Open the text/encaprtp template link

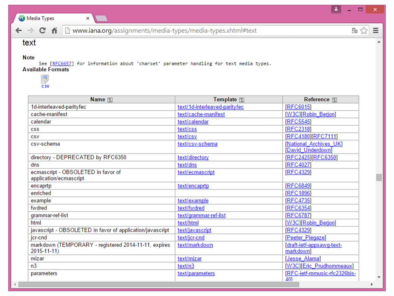193,186
